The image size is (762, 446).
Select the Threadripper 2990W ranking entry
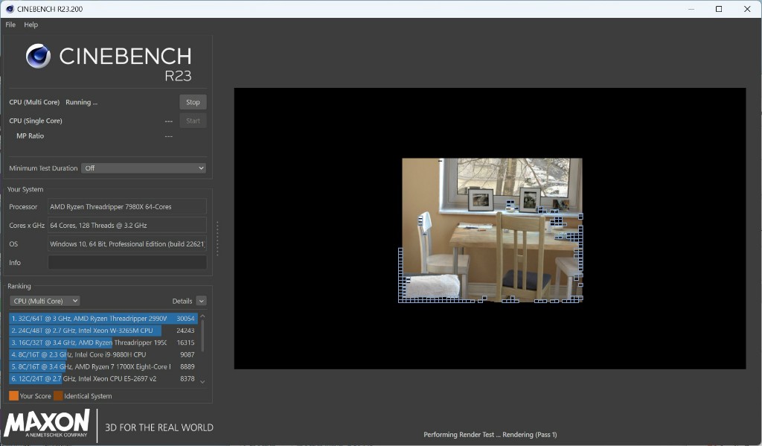pyautogui.click(x=103, y=318)
